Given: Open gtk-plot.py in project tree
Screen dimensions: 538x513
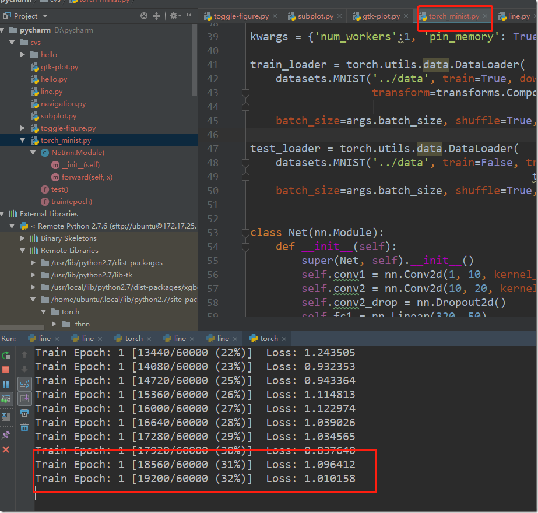Looking at the screenshot, I should 59,67.
